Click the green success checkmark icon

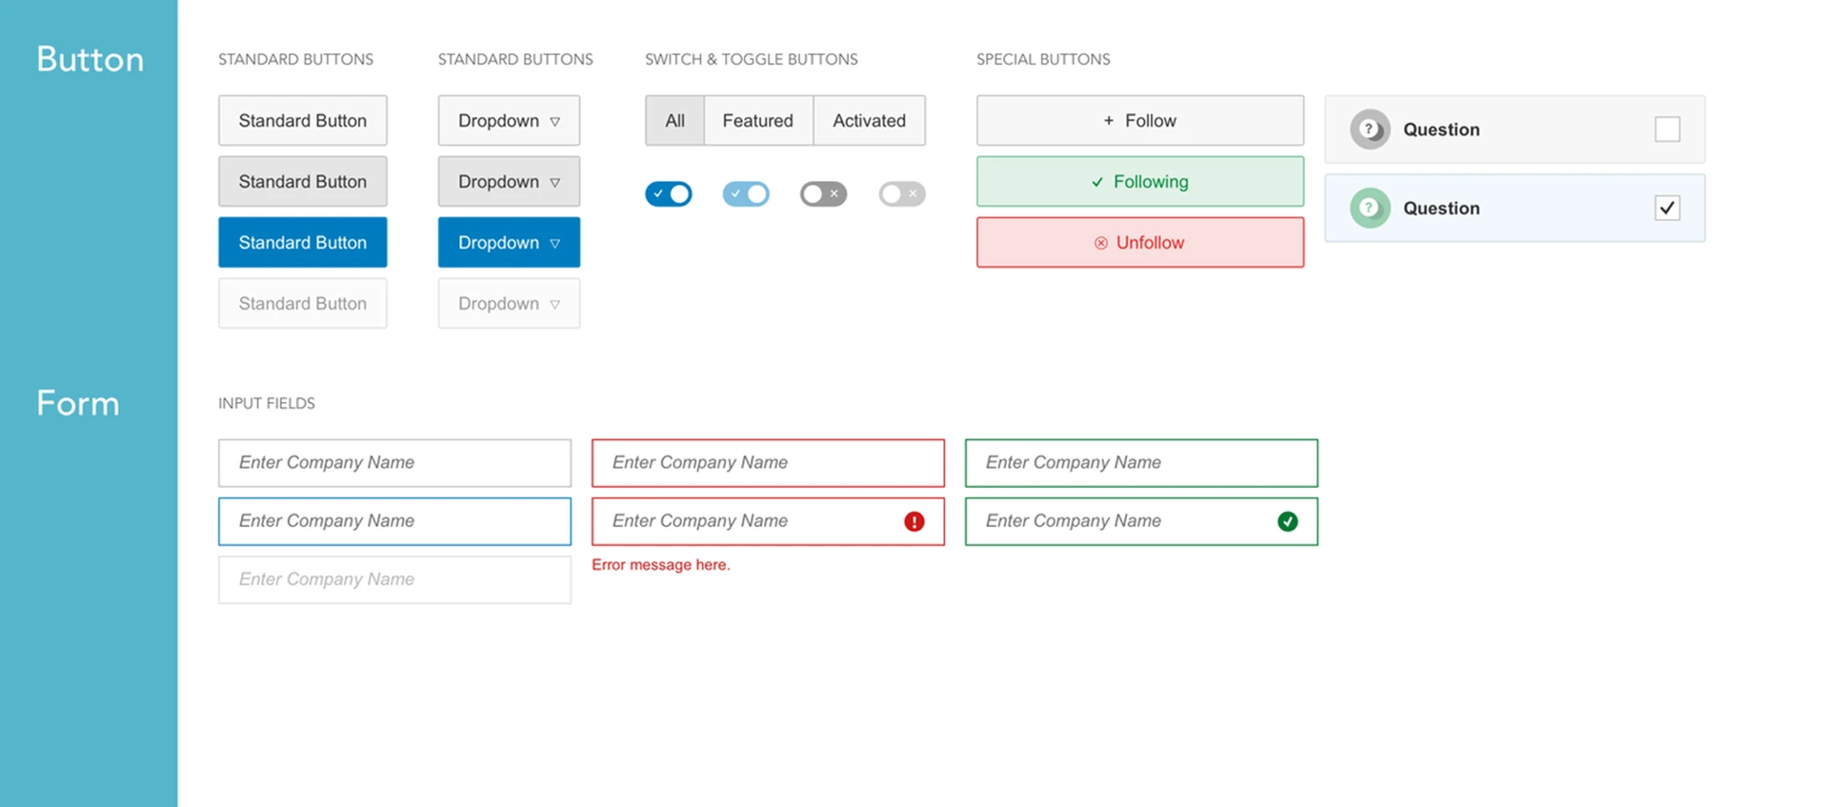(1287, 521)
